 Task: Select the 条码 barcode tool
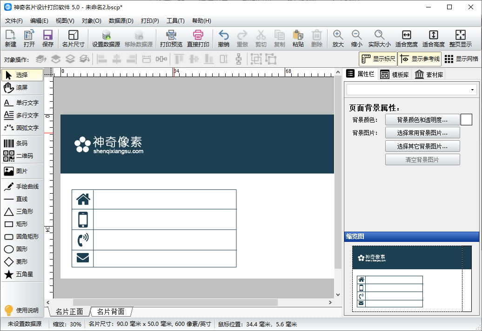22,143
